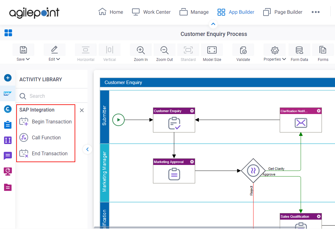Screen dimensions: 335x229
Task: Click the Customer Enquiry Process title
Action: [214, 34]
